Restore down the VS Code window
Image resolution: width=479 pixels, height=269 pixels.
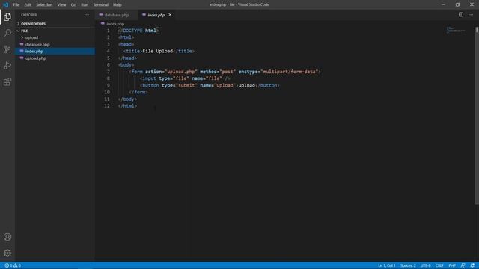point(457,5)
